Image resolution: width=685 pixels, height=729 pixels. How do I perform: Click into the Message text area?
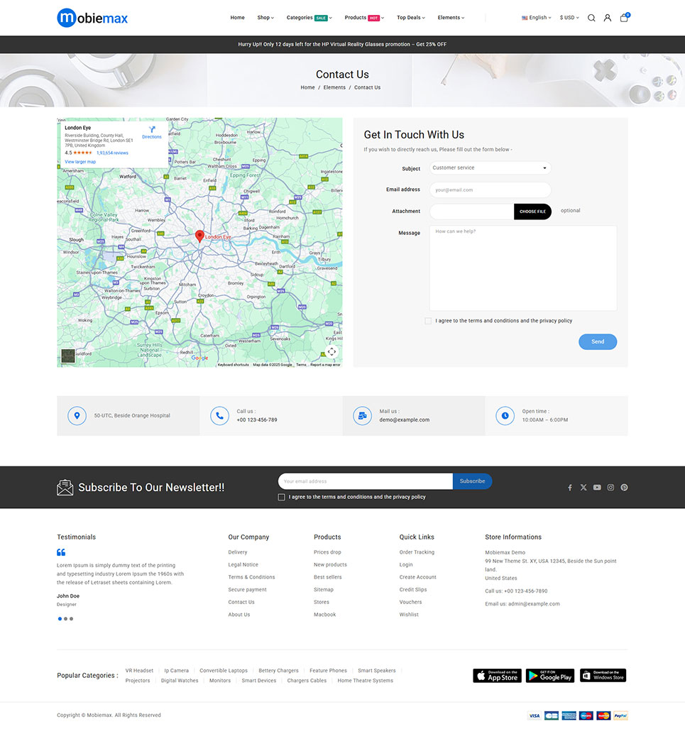click(522, 268)
